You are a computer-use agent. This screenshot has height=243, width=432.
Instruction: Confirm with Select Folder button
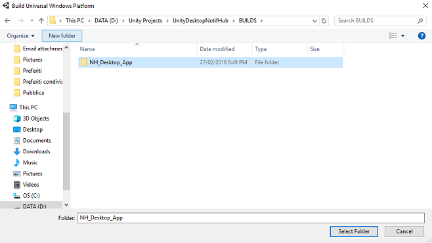(354, 231)
